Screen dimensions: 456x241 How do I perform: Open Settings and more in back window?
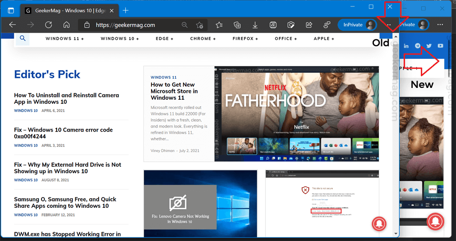440,25
